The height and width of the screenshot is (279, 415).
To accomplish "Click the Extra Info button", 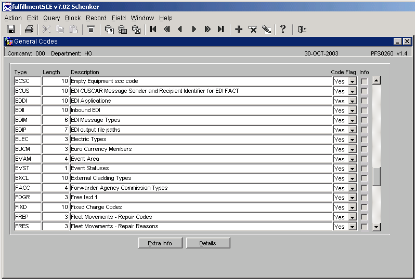I will (x=160, y=243).
